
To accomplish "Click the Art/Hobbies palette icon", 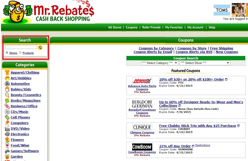I will point(7,78).
